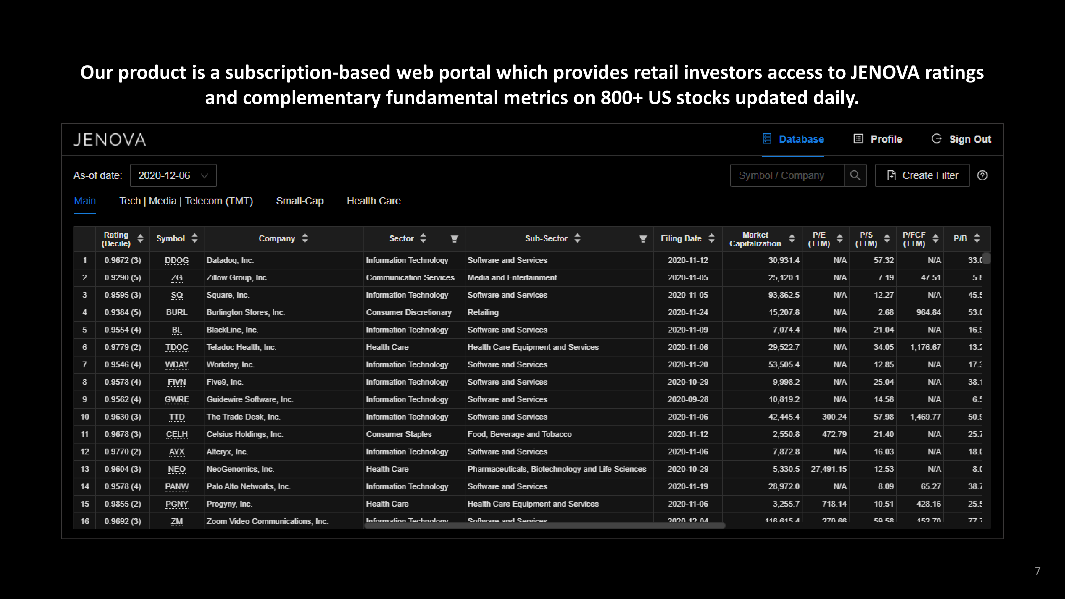The height and width of the screenshot is (599, 1065).
Task: Open the ZG symbol link
Action: tap(177, 278)
